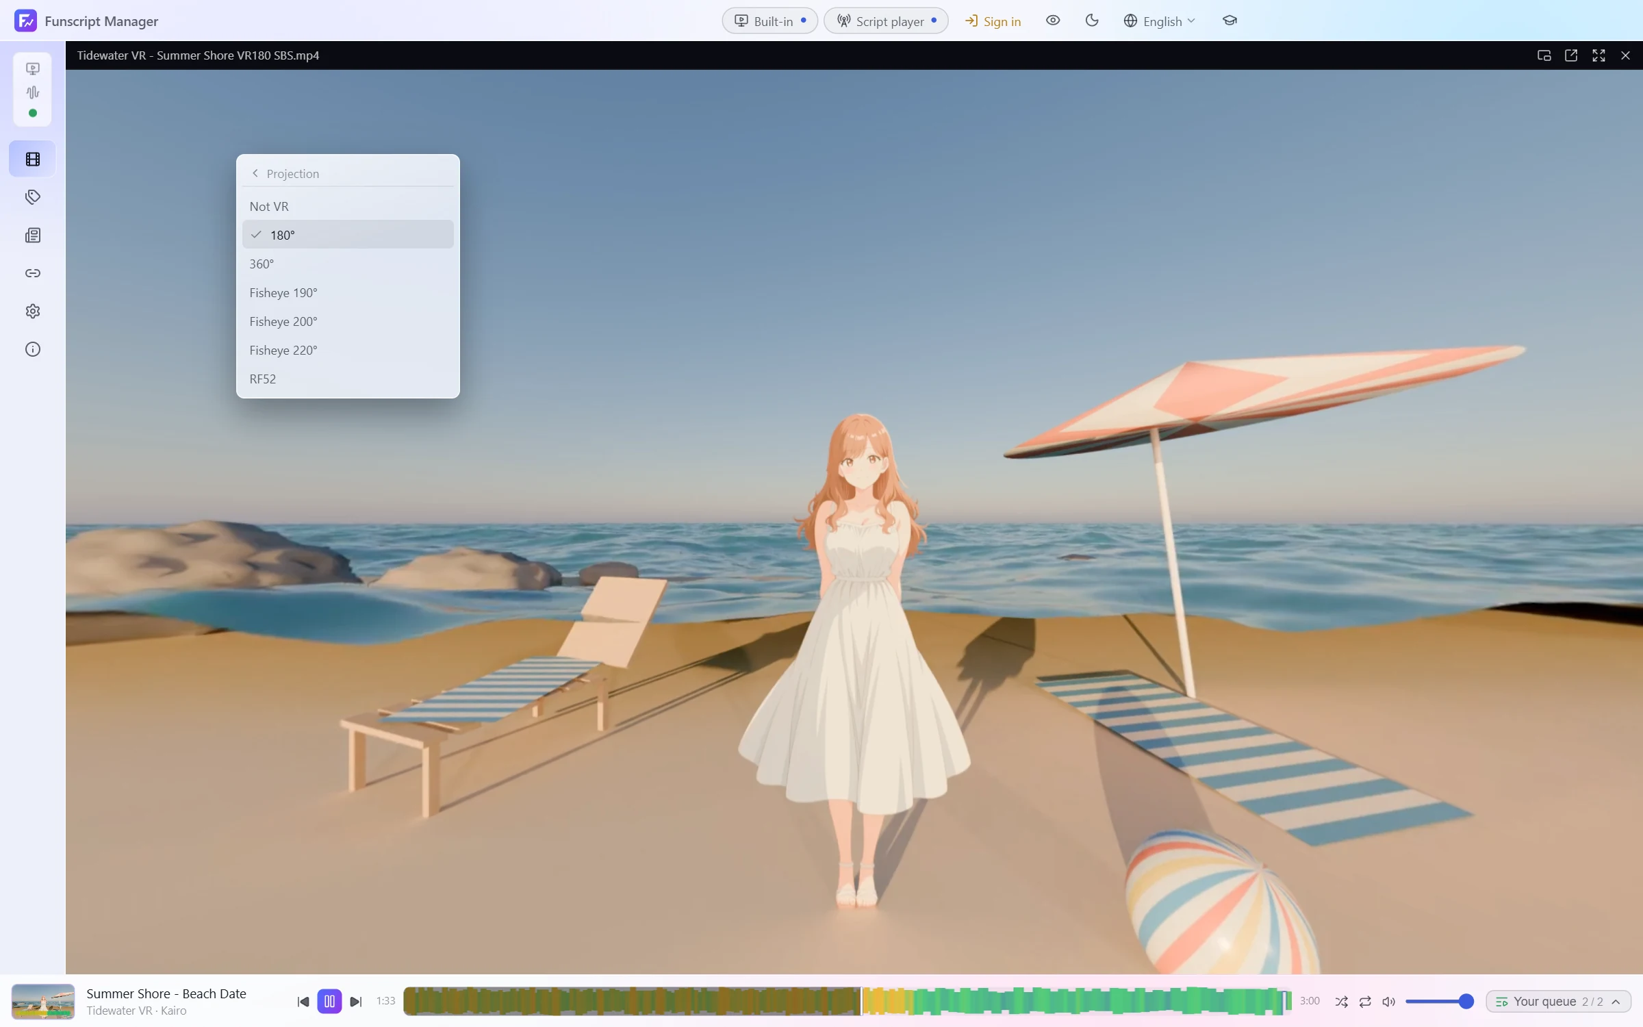Open the tags section in sidebar
Viewport: 1643px width, 1027px height.
(x=33, y=197)
